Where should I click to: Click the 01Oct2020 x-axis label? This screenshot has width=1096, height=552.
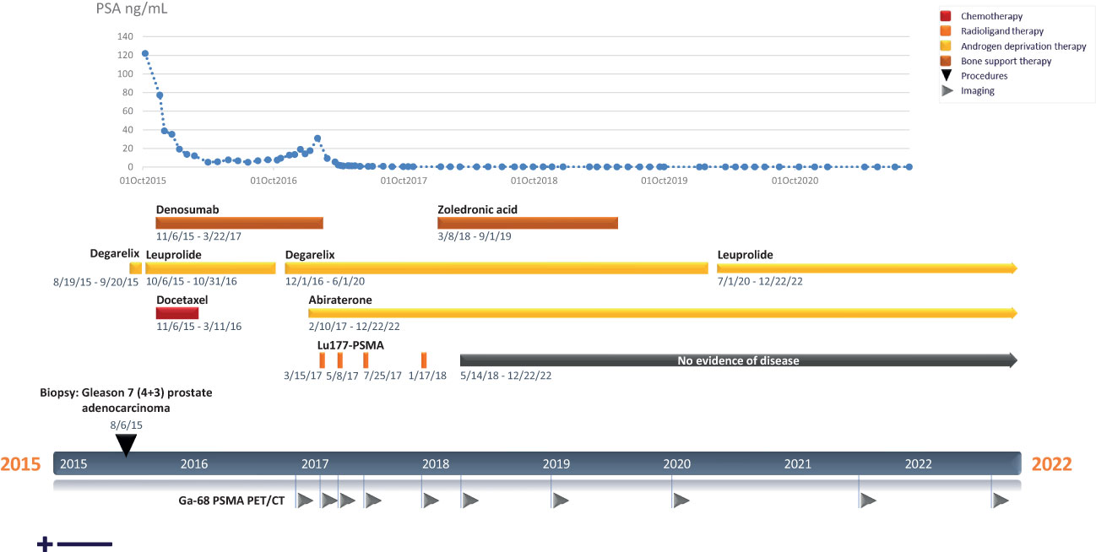pos(796,181)
